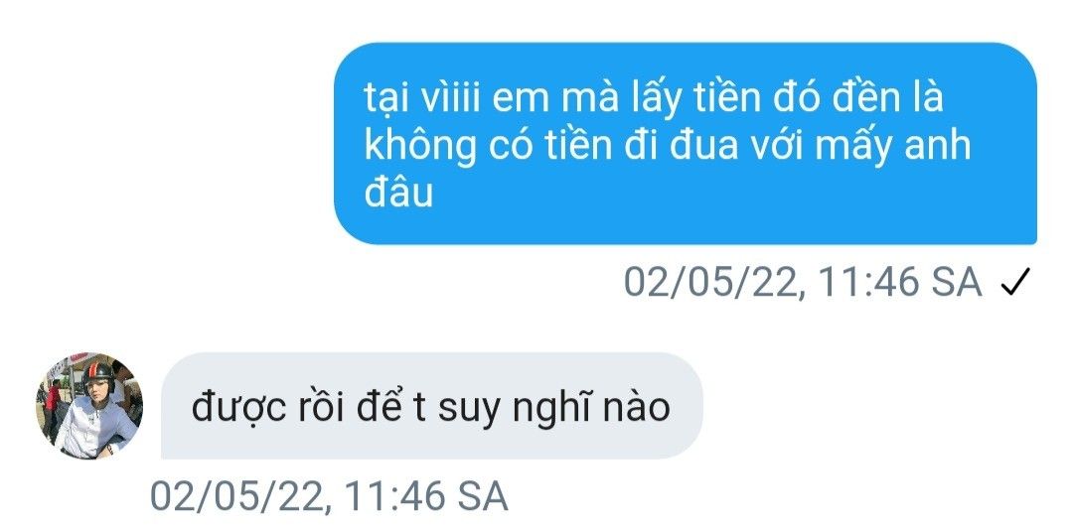1073x529 pixels.
Task: Click the "SA" label beside the checkmark
Action: tap(956, 282)
